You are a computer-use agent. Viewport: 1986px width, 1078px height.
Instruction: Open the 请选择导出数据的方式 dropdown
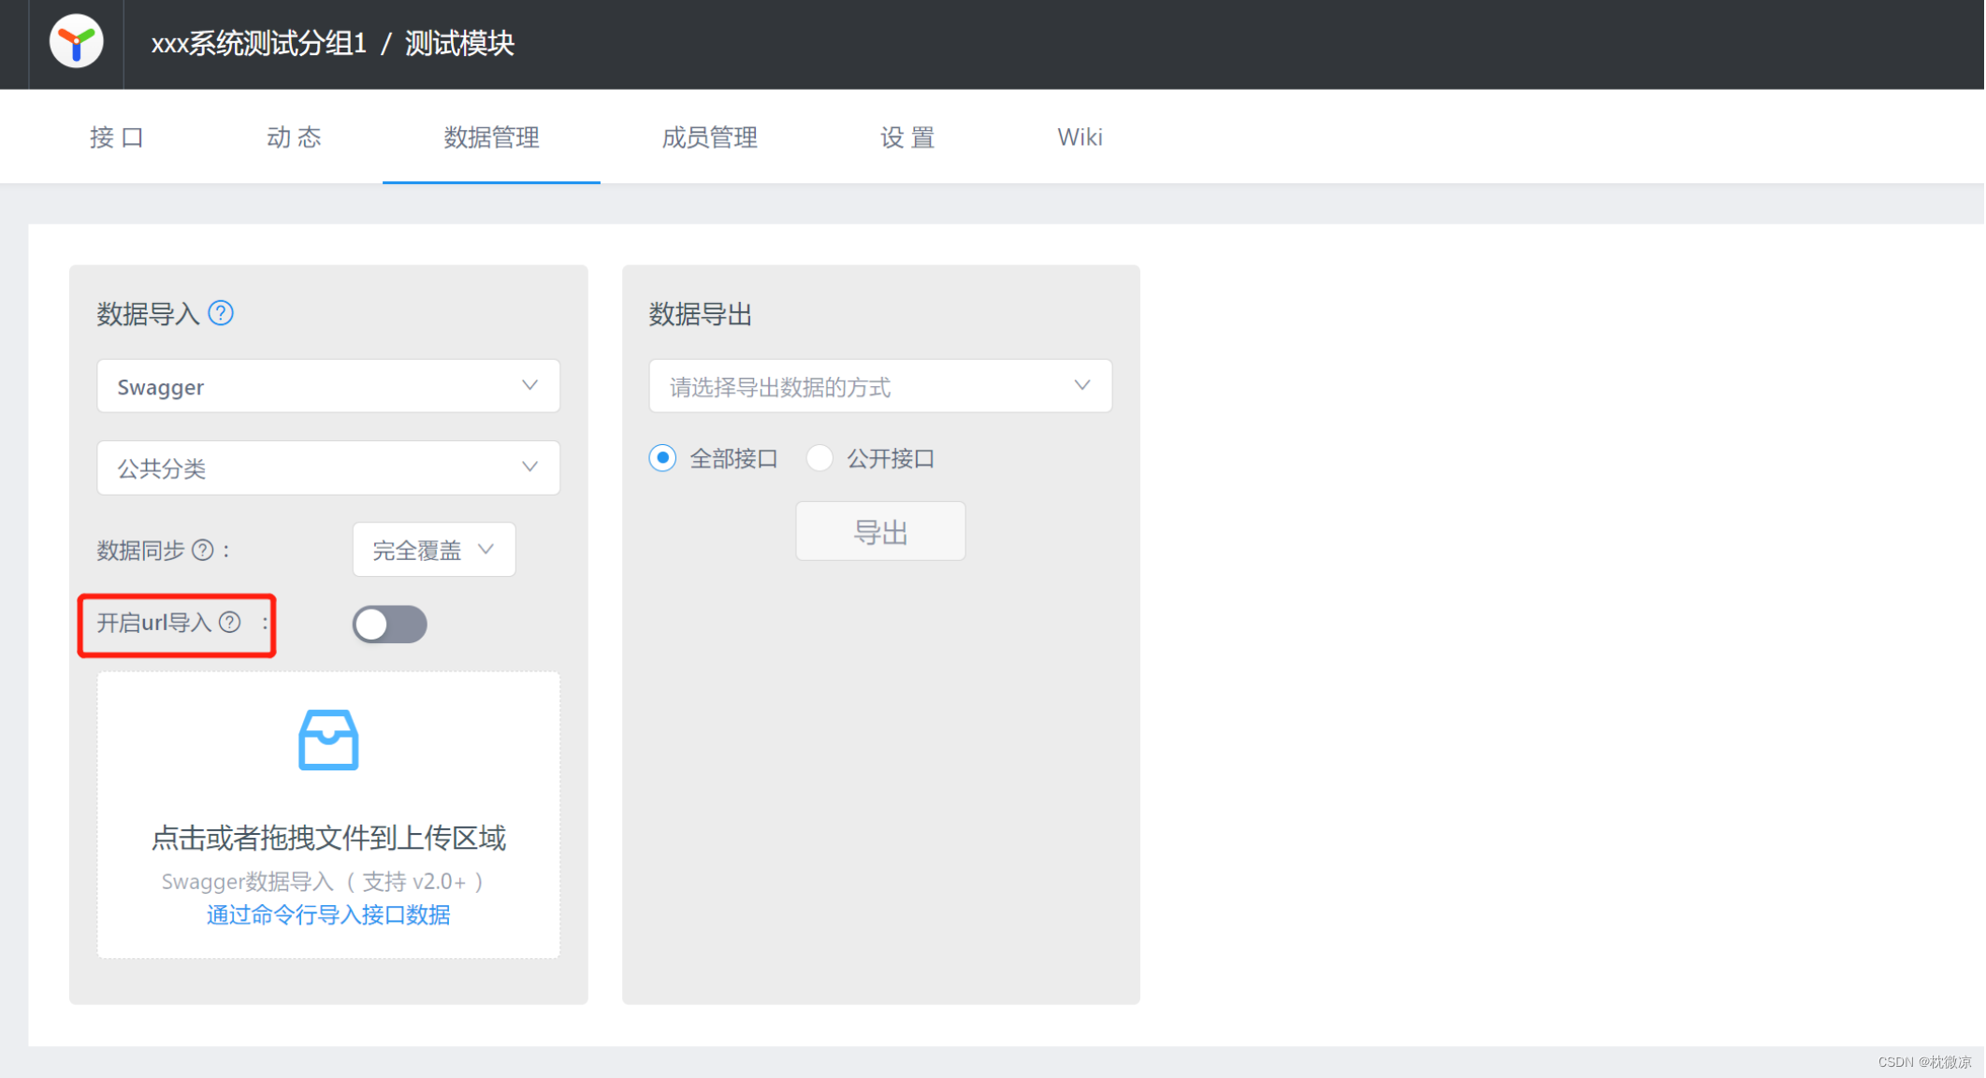click(880, 386)
